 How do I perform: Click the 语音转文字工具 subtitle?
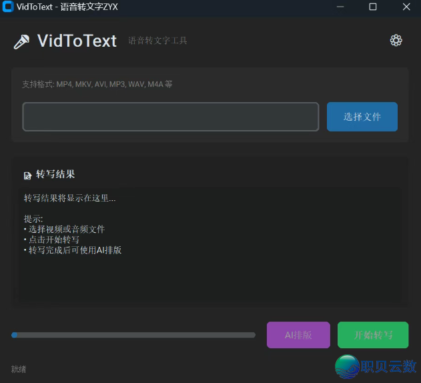(x=157, y=41)
